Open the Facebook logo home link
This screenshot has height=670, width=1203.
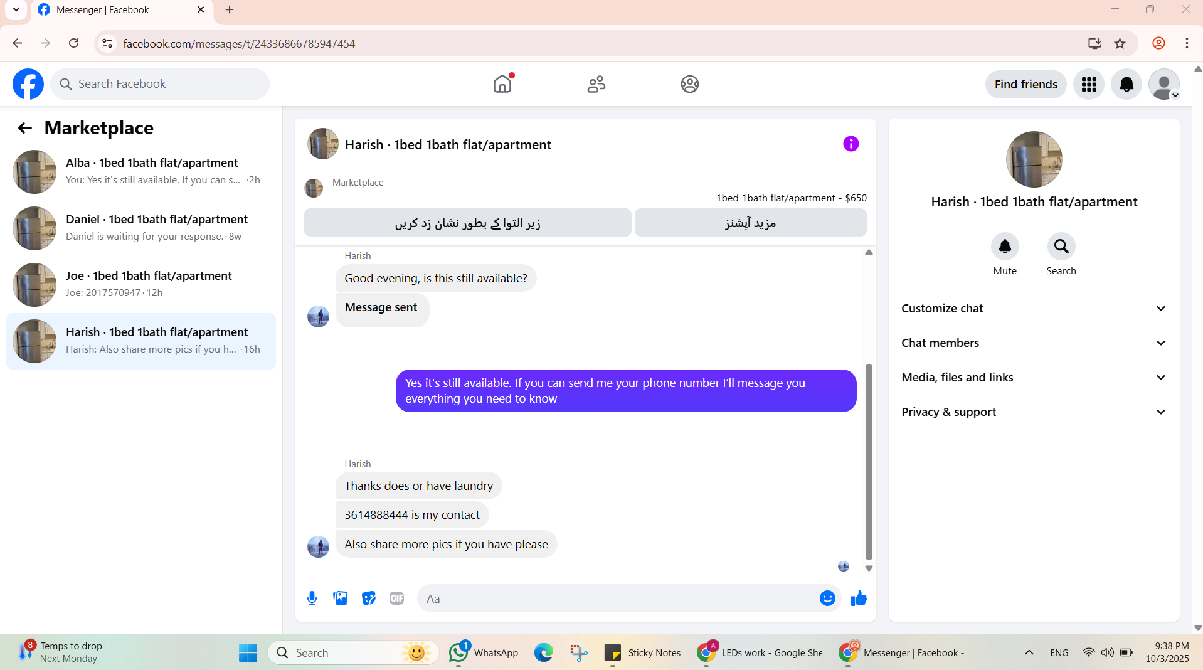point(28,84)
